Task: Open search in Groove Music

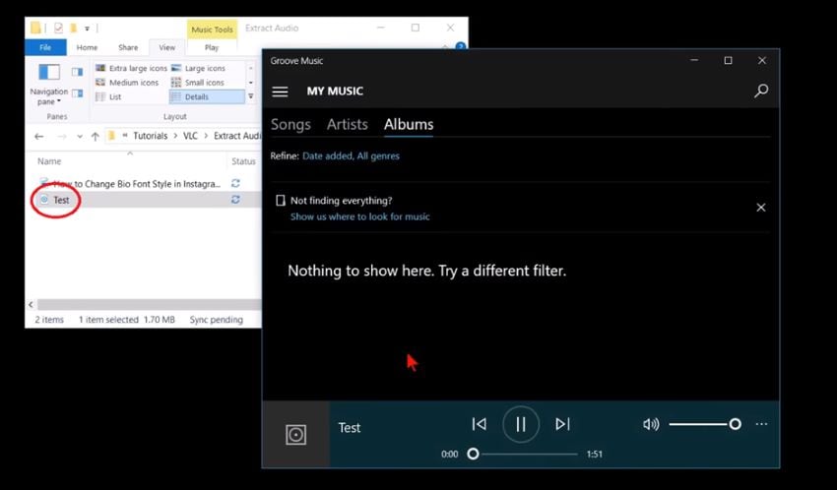Action: [761, 91]
